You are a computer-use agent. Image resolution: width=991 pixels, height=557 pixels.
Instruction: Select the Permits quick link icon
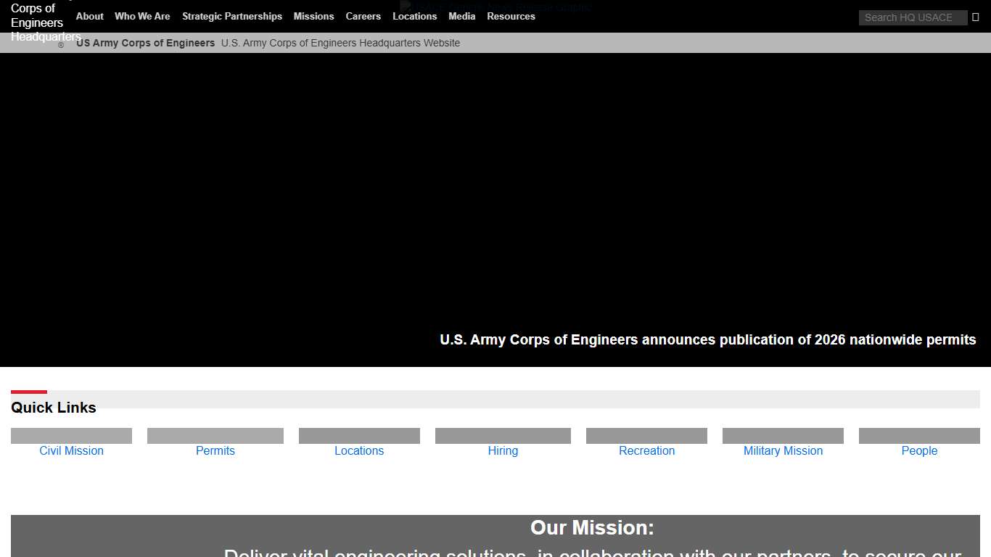(x=215, y=435)
